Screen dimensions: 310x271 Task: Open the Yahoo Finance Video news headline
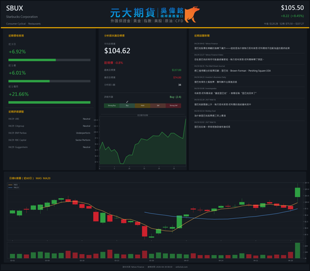point(229,59)
